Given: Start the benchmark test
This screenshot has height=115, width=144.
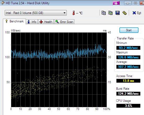Looking at the screenshot, I should click(129, 30).
